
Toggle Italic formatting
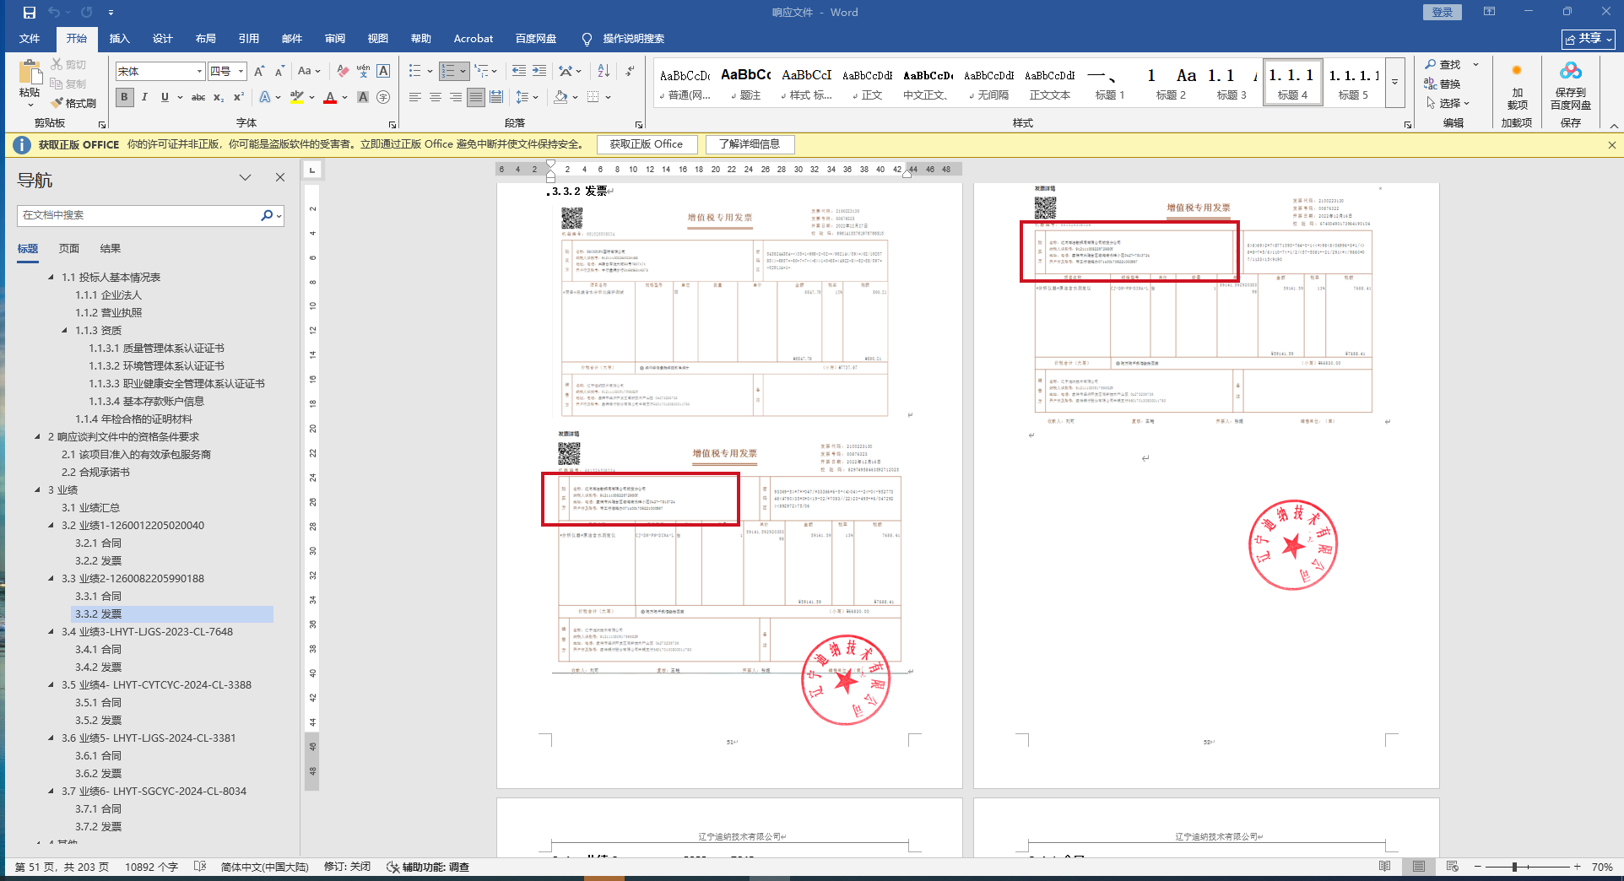coord(144,97)
